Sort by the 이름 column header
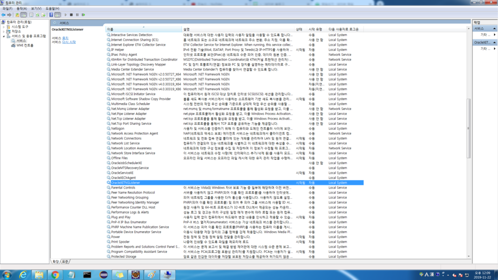Screen dimensions: 498x280 (144, 29)
